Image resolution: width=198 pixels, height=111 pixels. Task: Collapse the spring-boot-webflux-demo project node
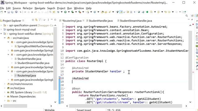click(x=1, y=34)
